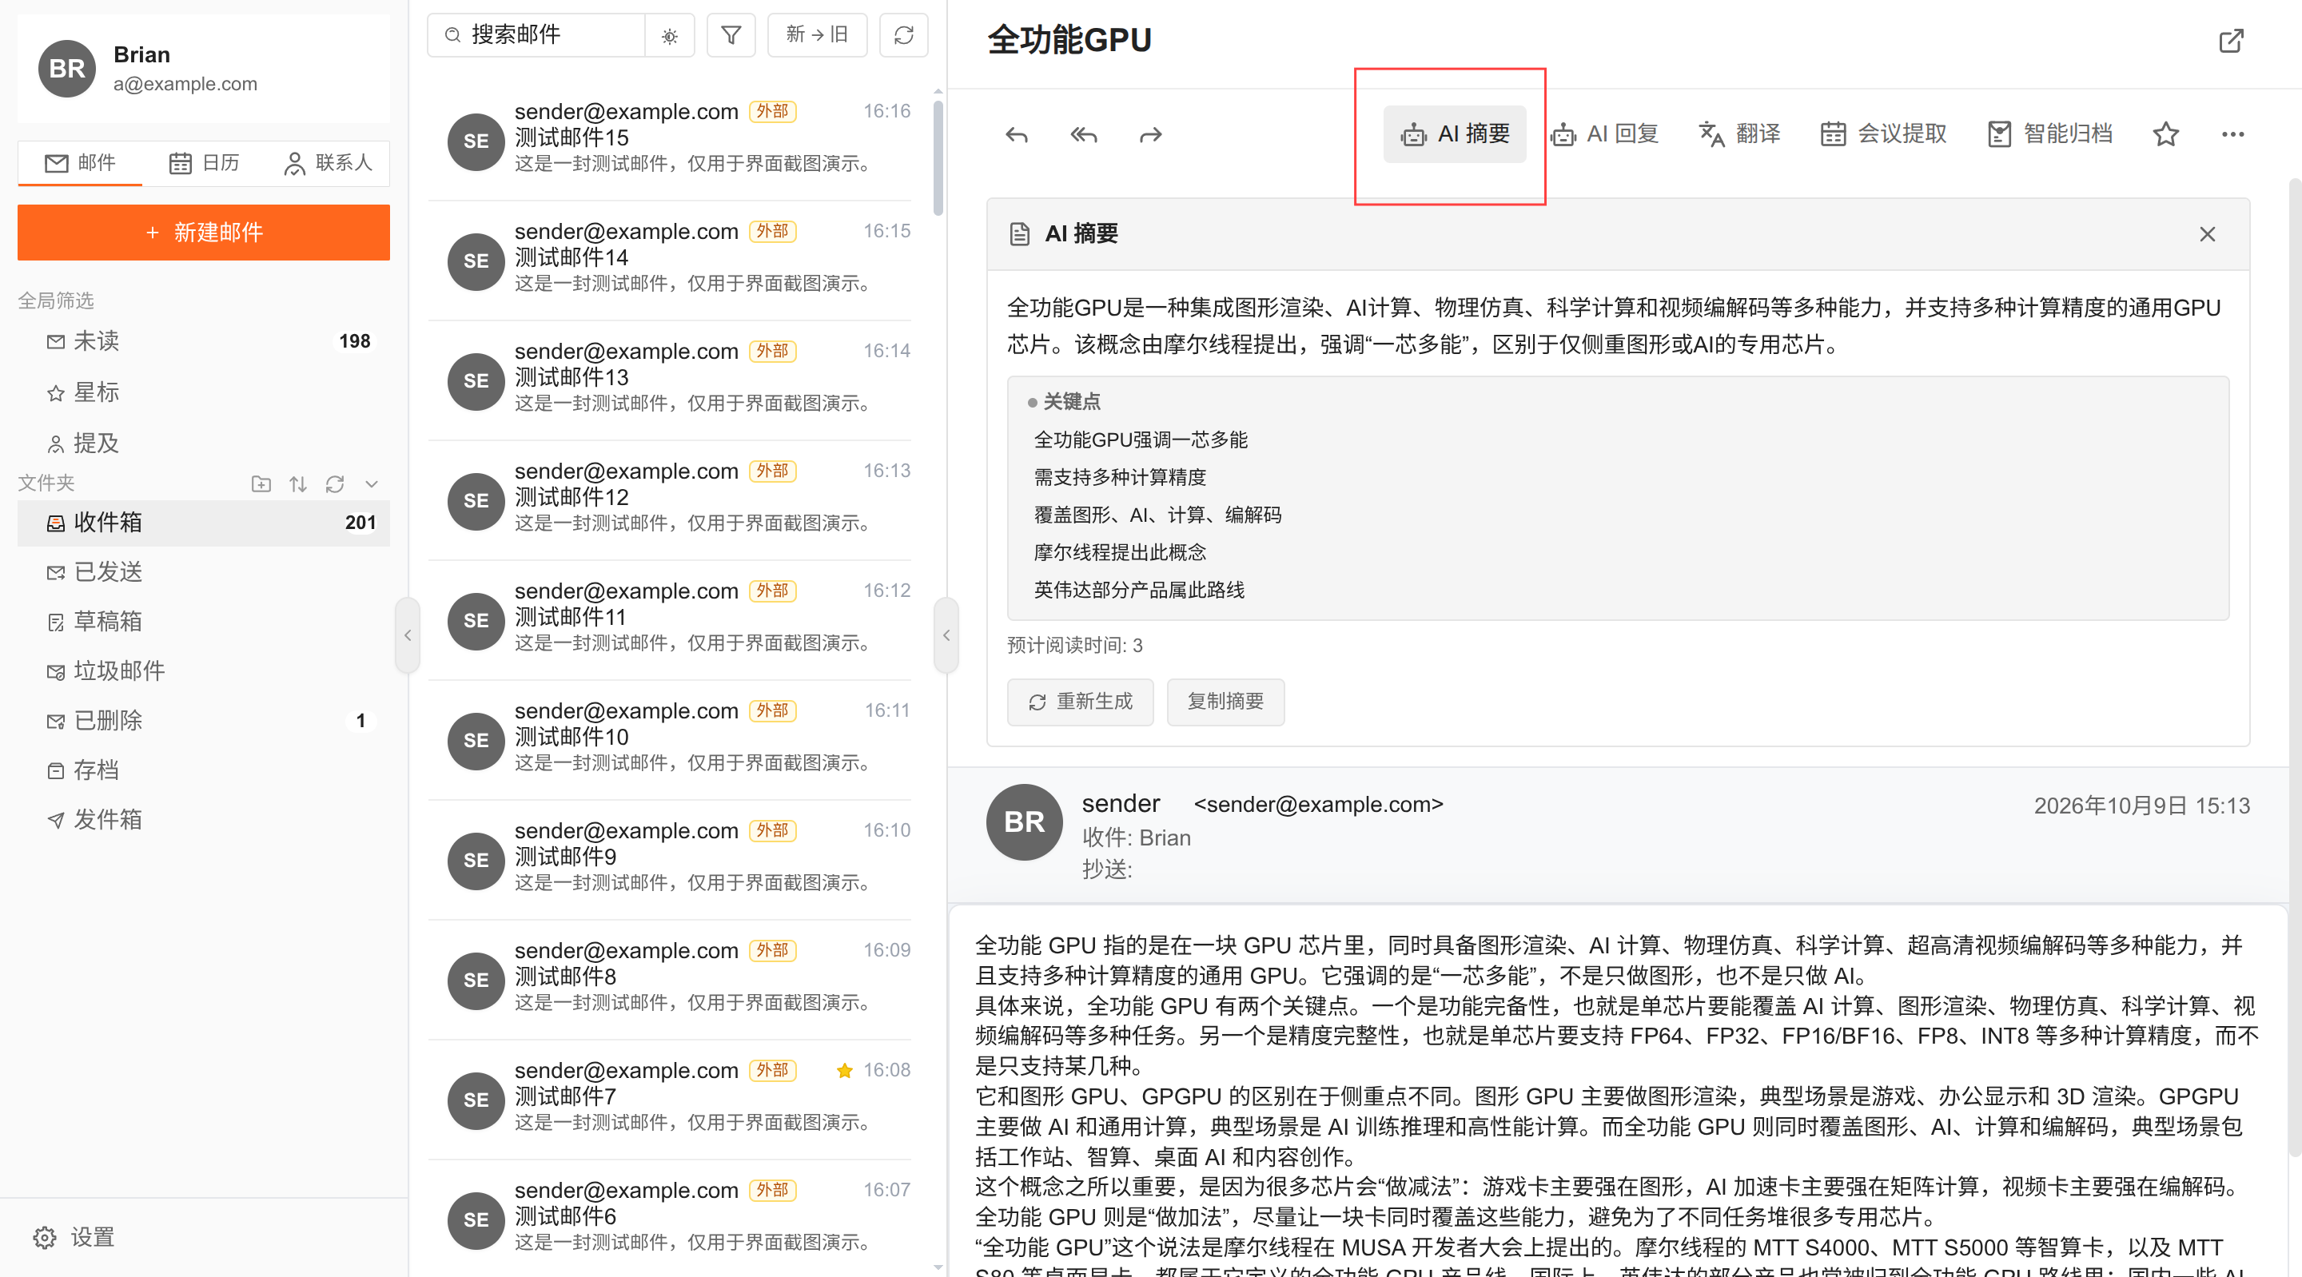This screenshot has height=1277, width=2302.
Task: Click the 搜索邮件 search field
Action: coord(536,35)
